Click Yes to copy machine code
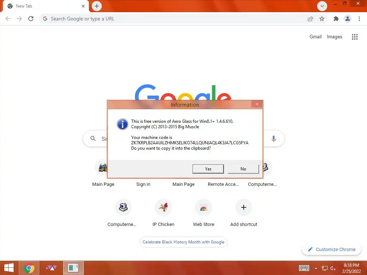 pyautogui.click(x=208, y=169)
